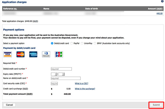This screenshot has height=109, width=165.
Task: Select PayPal payment option
Action: (x=71, y=43)
